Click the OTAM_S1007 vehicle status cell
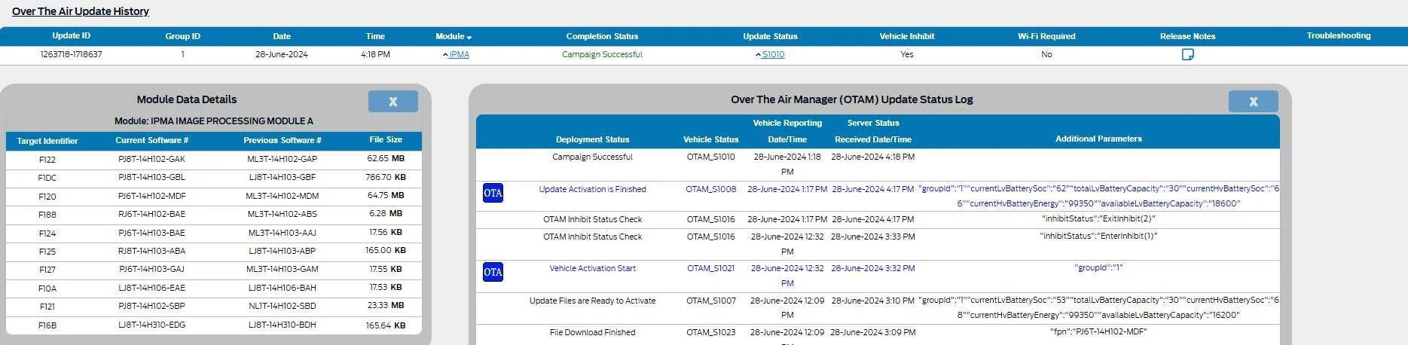 (x=710, y=301)
